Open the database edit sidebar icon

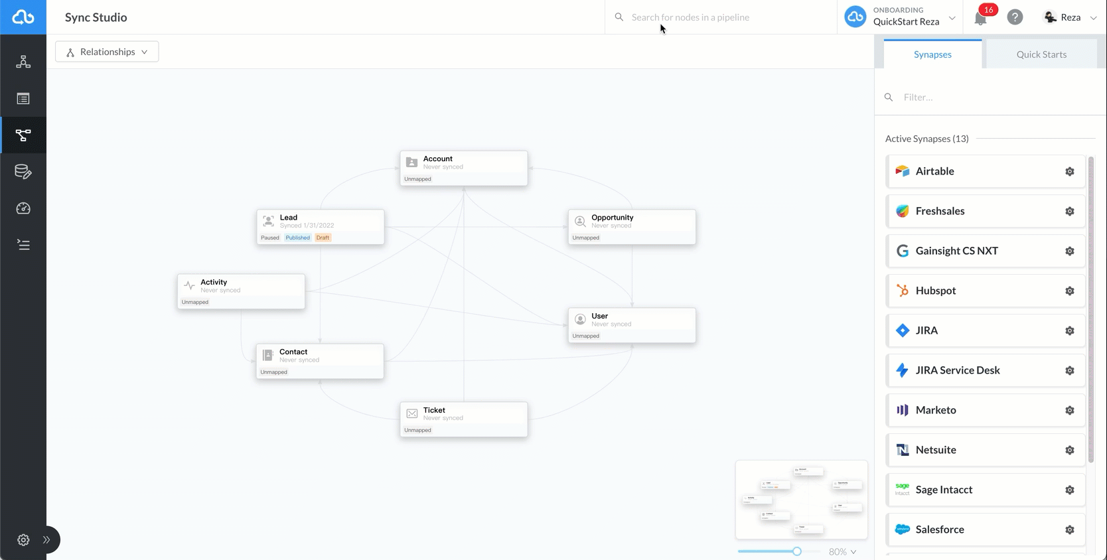coord(23,172)
